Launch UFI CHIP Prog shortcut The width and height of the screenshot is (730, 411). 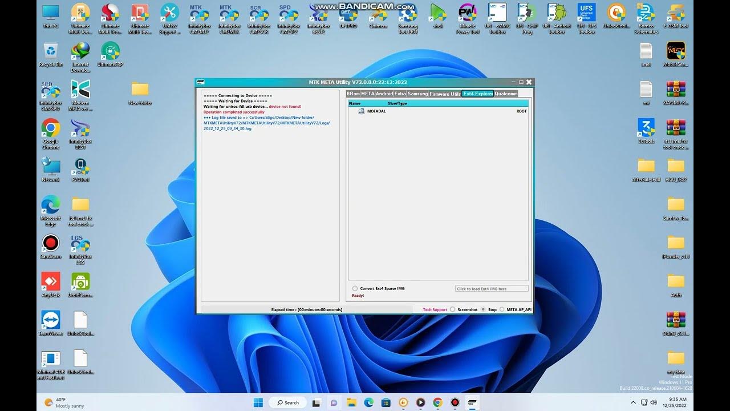526,19
